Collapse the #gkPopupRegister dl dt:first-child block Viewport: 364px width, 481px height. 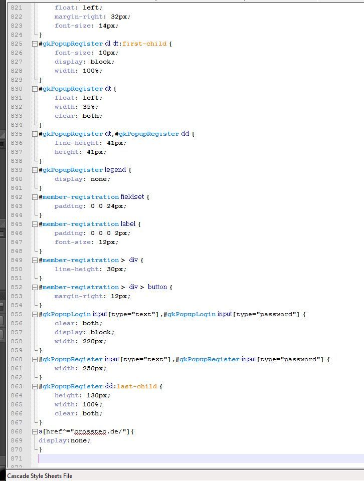pyautogui.click(x=35, y=44)
